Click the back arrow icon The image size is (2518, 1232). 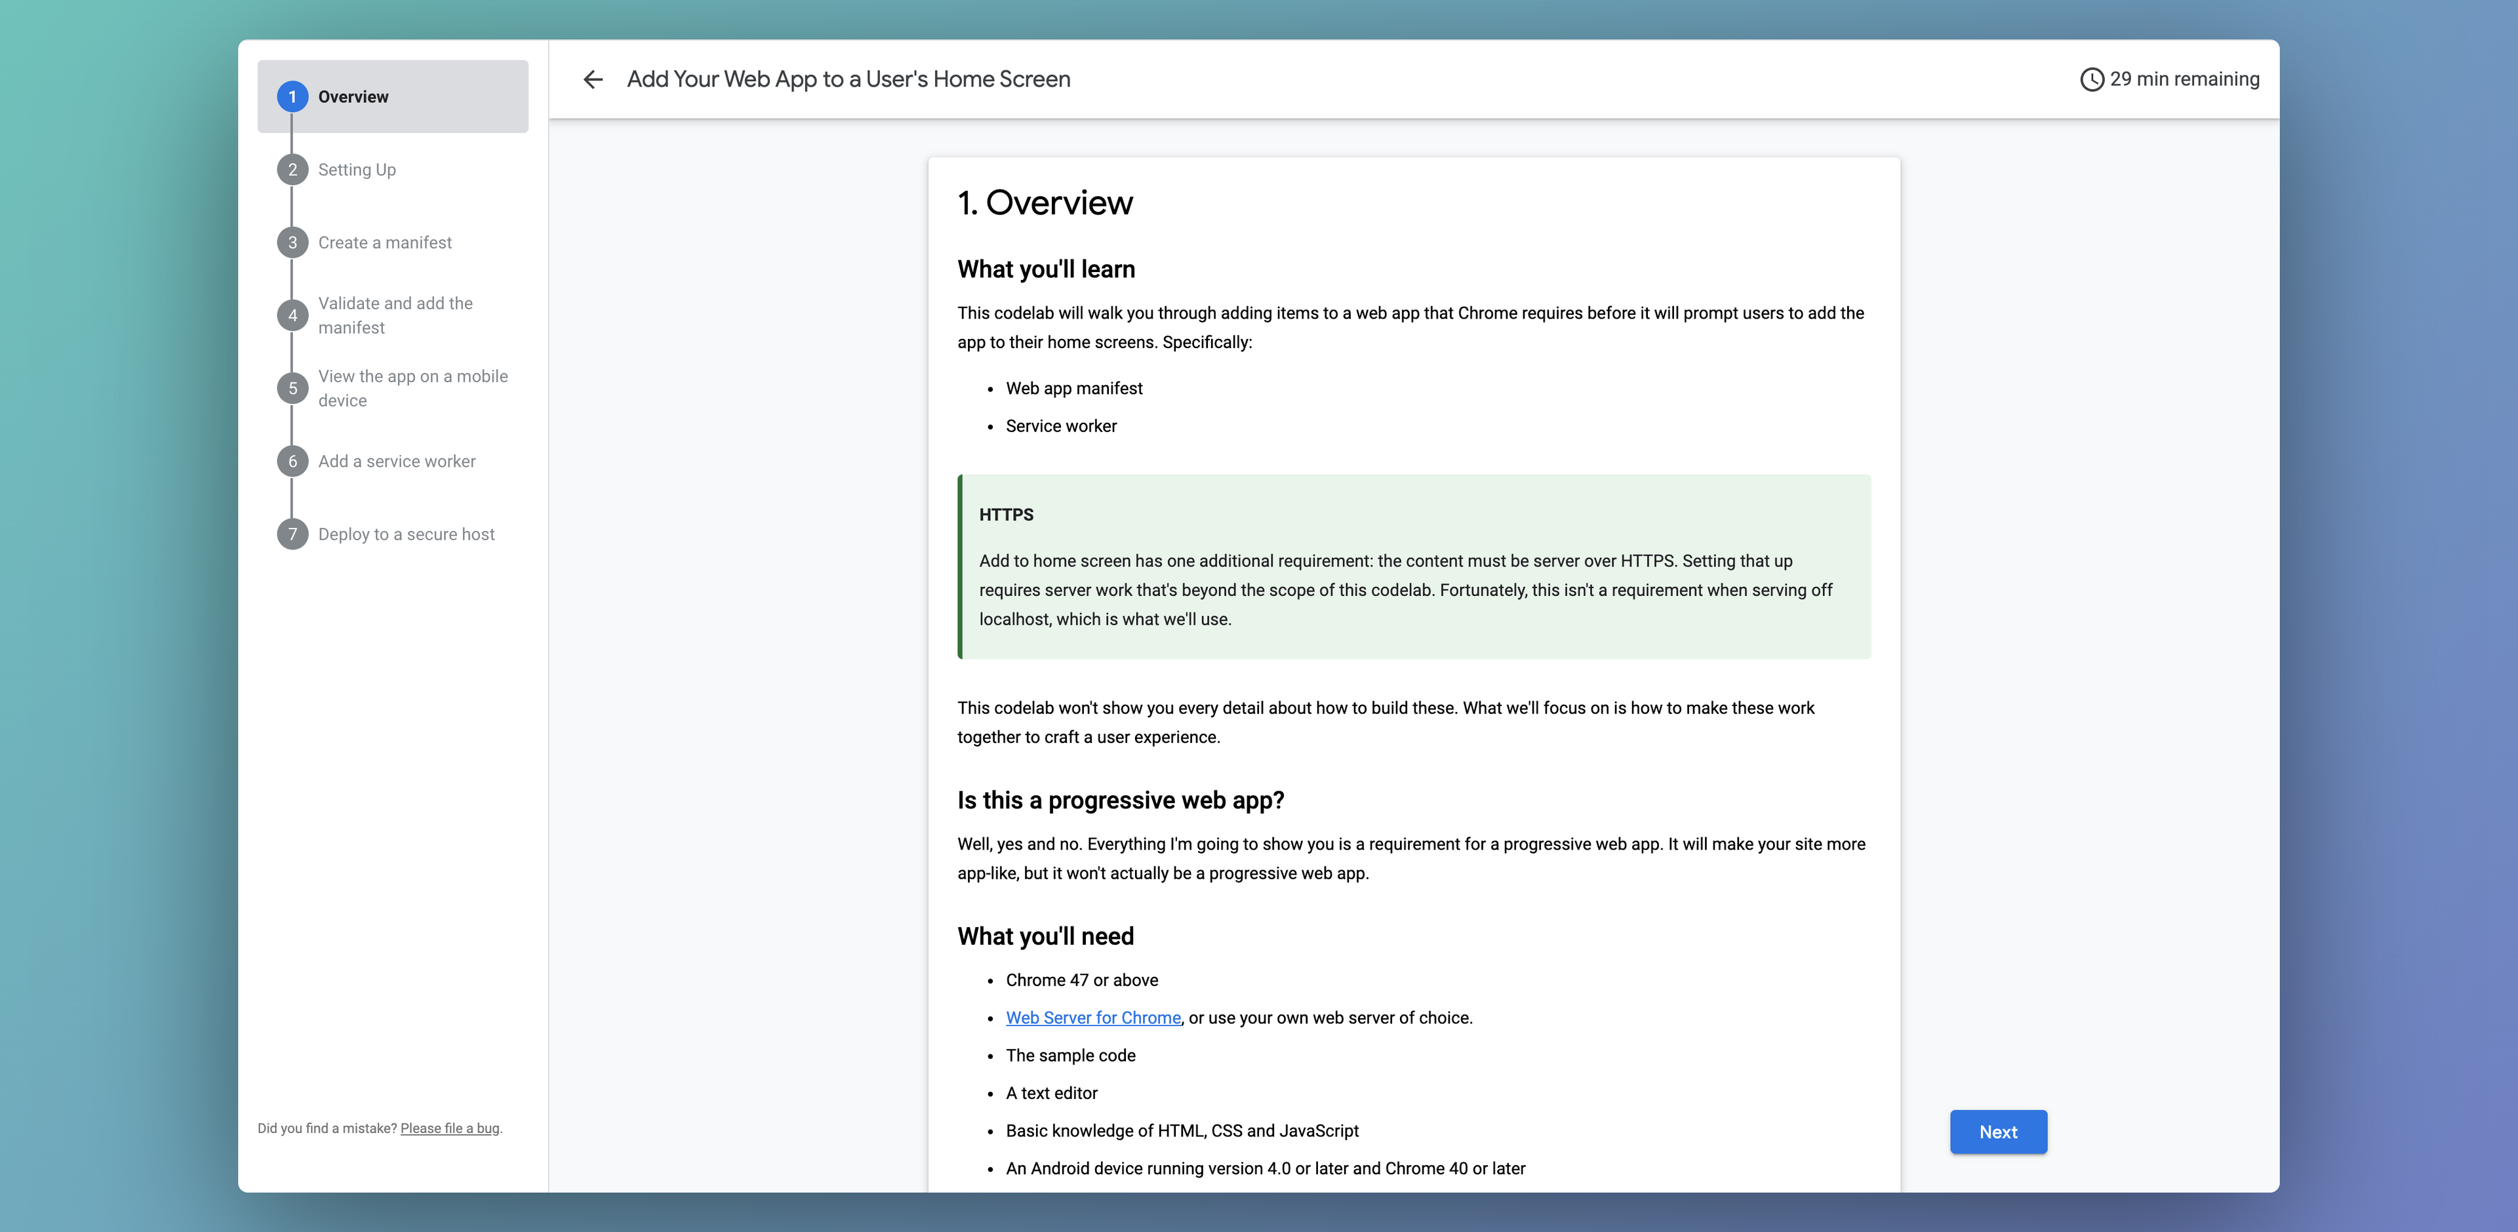(593, 79)
